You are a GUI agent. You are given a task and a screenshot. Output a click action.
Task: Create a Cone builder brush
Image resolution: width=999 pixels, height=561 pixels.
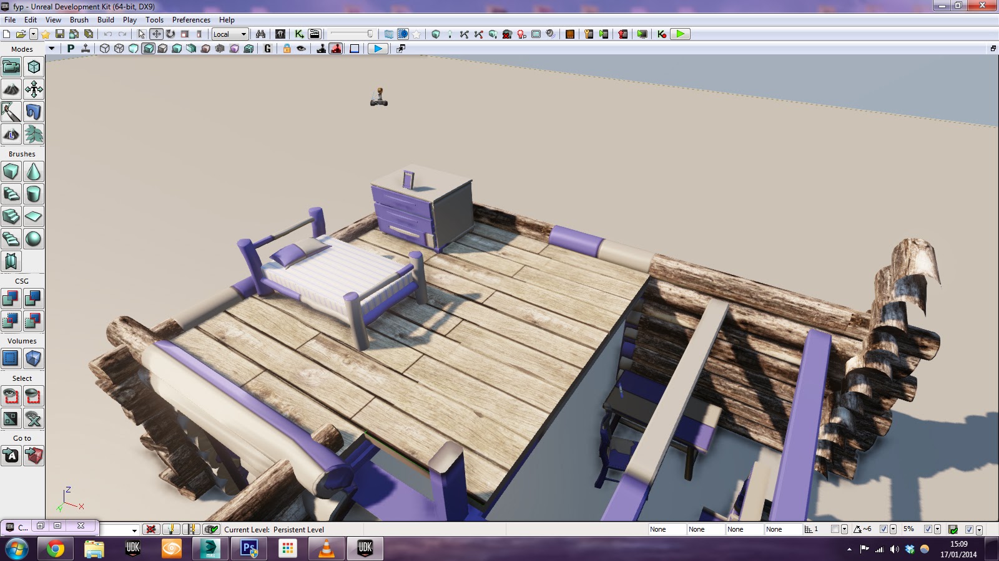(34, 171)
